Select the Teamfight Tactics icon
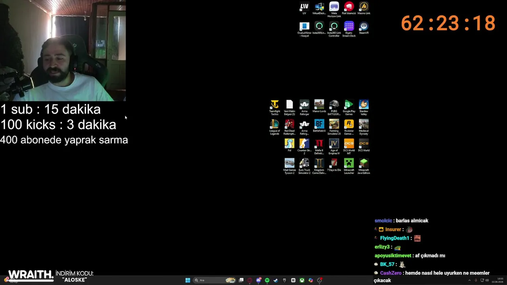The image size is (507, 285). point(274,108)
